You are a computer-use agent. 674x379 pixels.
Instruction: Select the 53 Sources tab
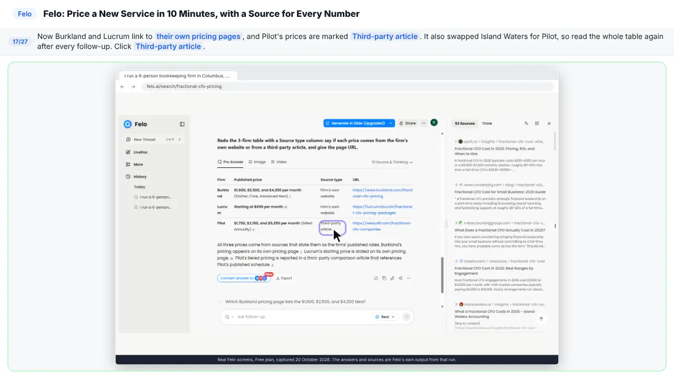465,123
